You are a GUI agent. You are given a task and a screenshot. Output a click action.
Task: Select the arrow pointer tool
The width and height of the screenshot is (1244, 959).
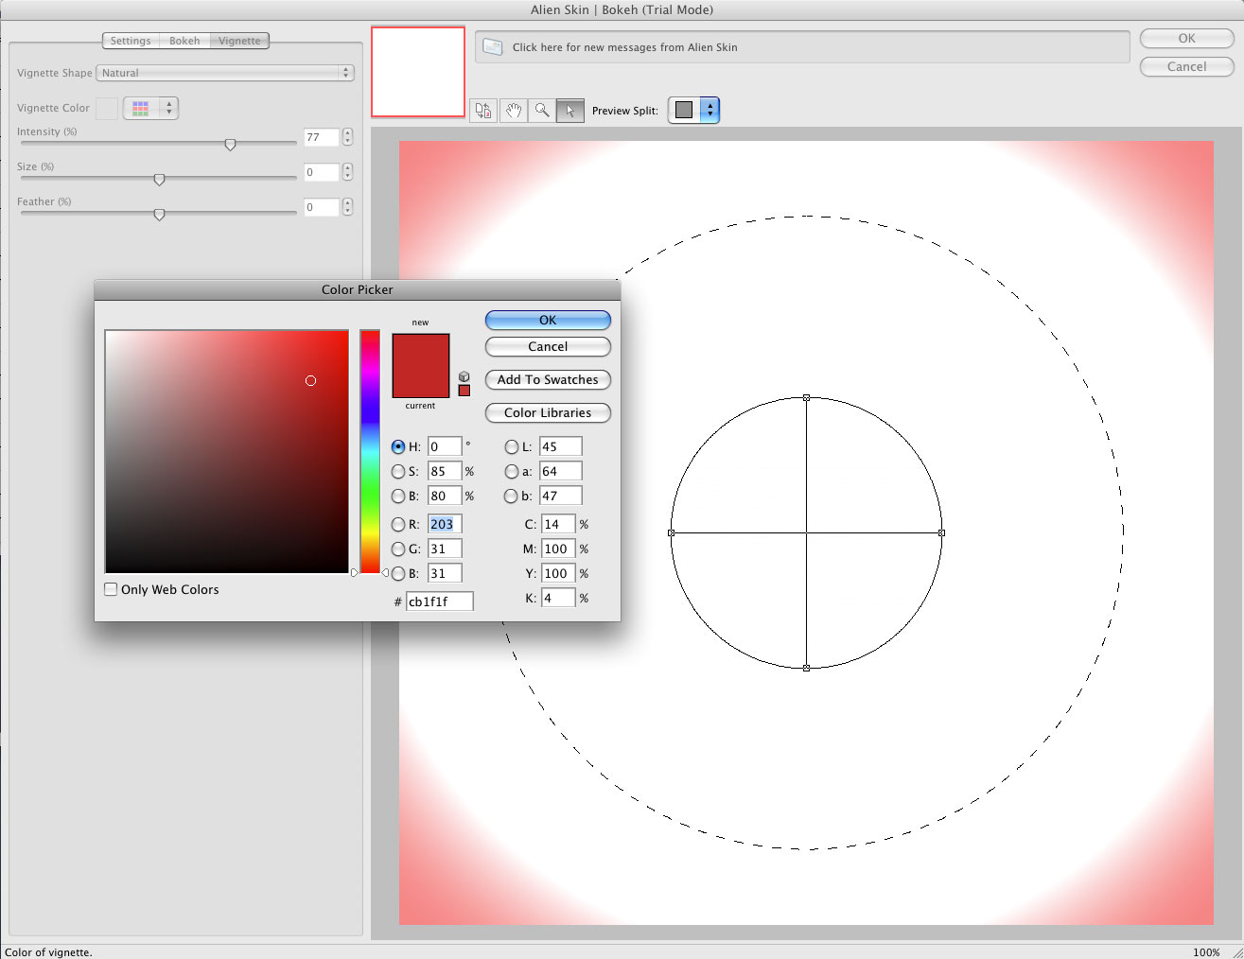[x=569, y=111]
